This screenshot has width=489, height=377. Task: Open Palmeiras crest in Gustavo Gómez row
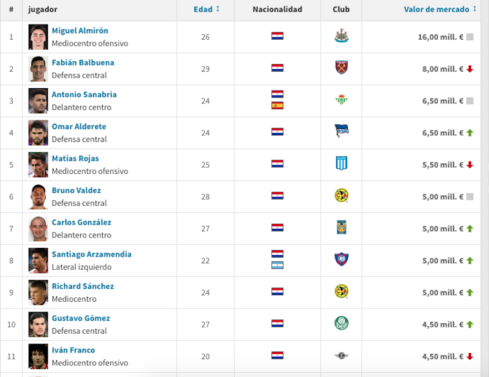point(342,323)
